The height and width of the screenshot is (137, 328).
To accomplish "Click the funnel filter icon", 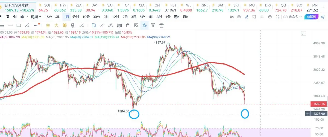I will (x=153, y=26).
